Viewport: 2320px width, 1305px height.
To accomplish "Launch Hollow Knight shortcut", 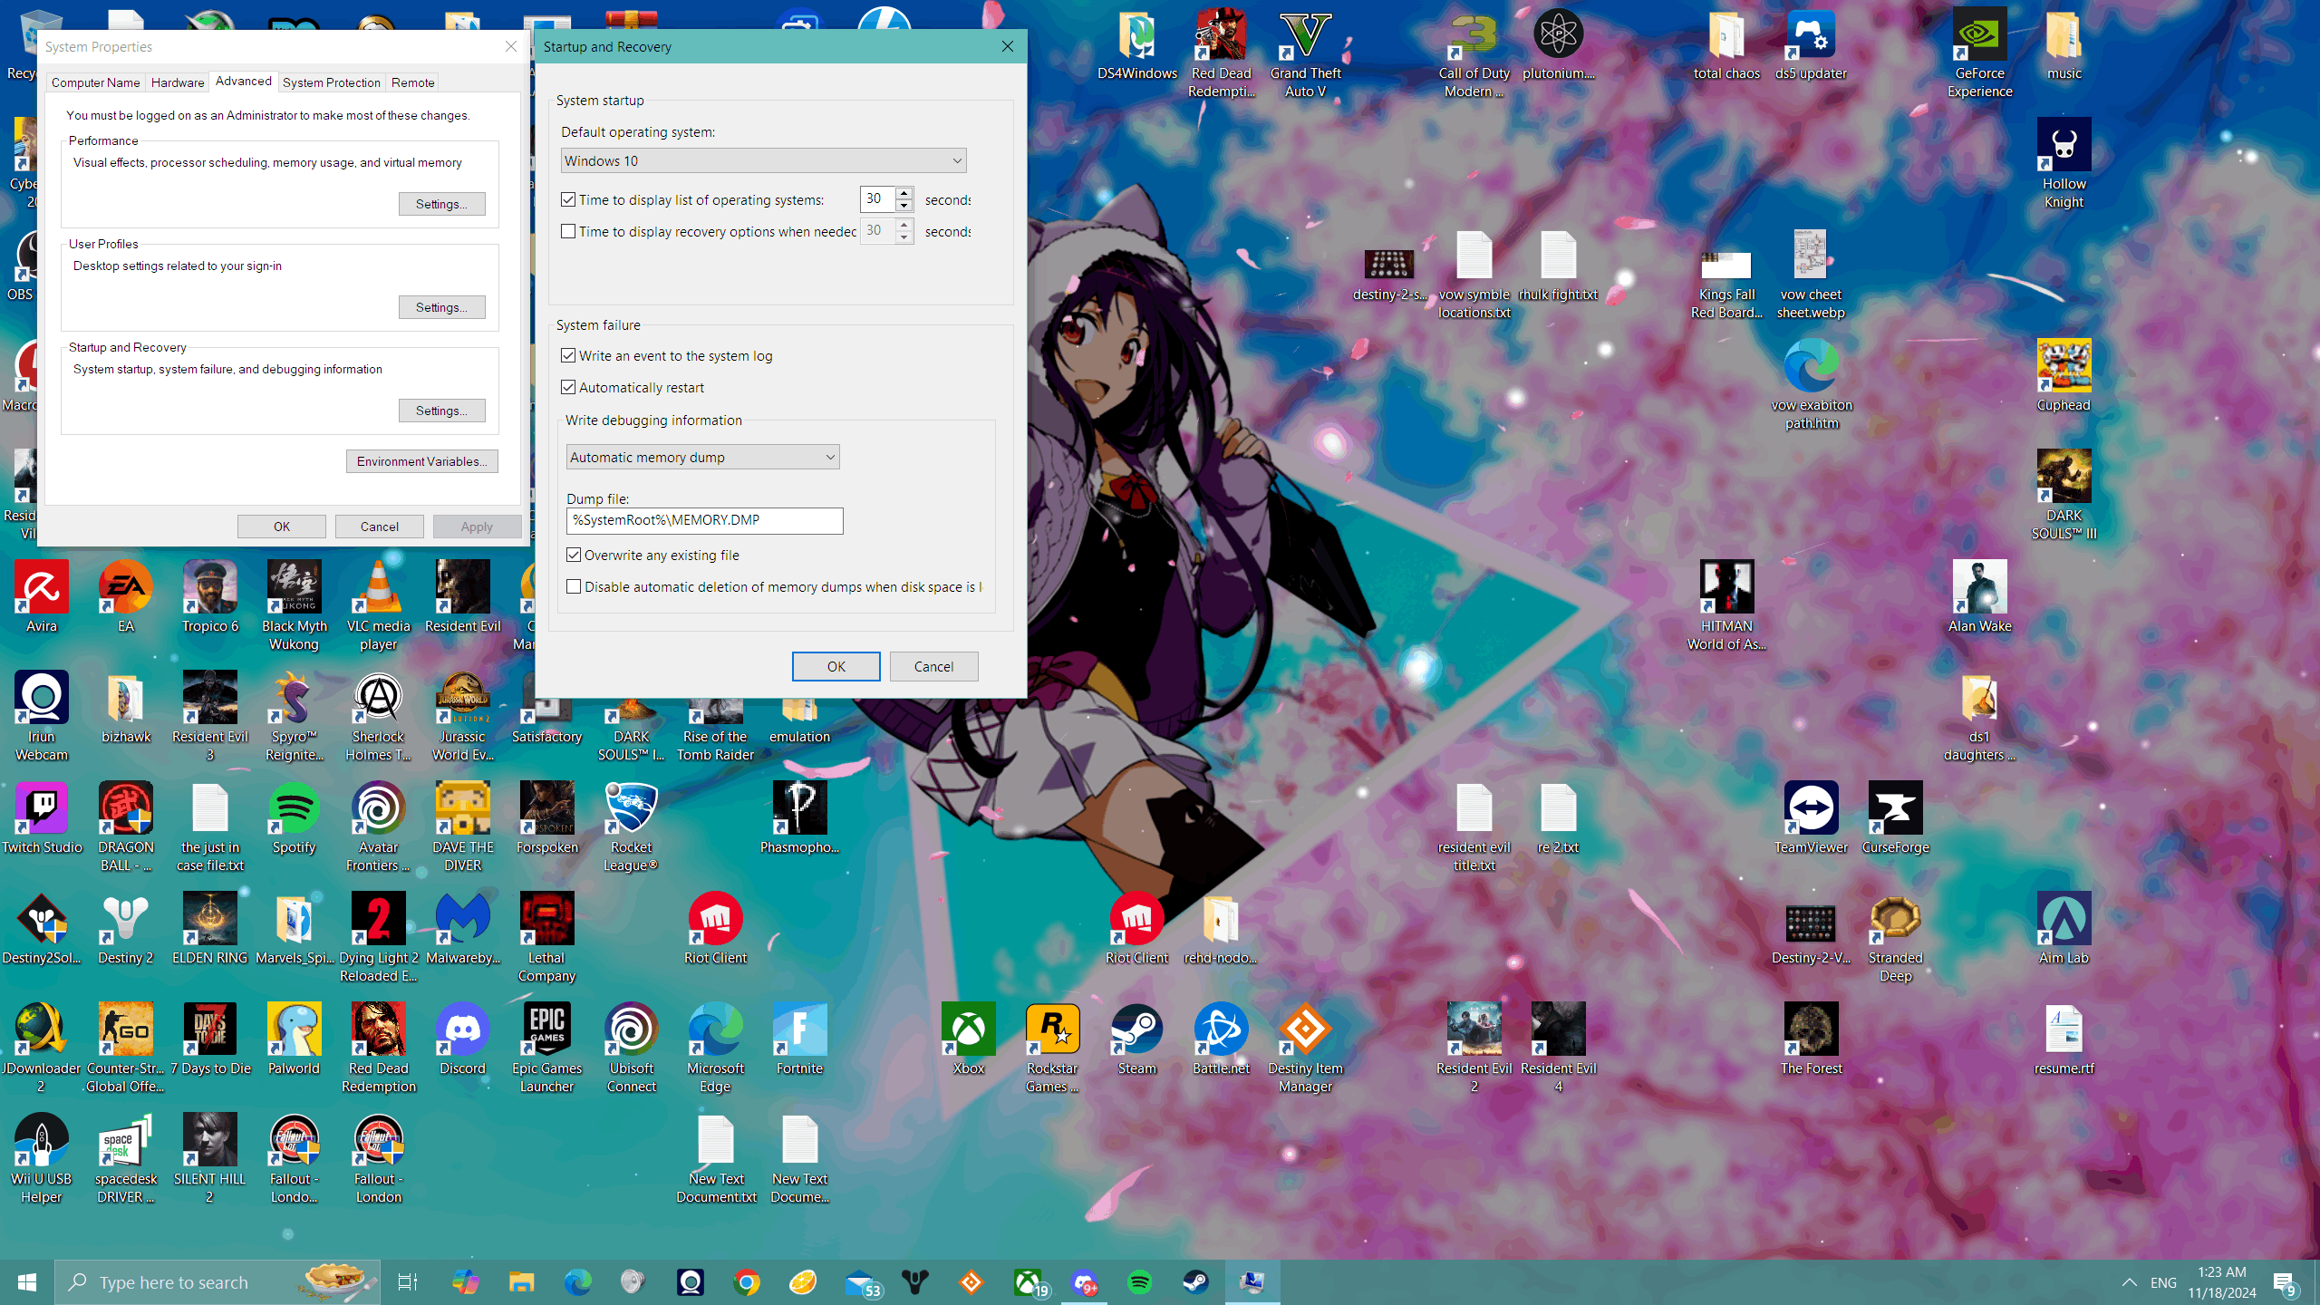I will tap(2064, 146).
